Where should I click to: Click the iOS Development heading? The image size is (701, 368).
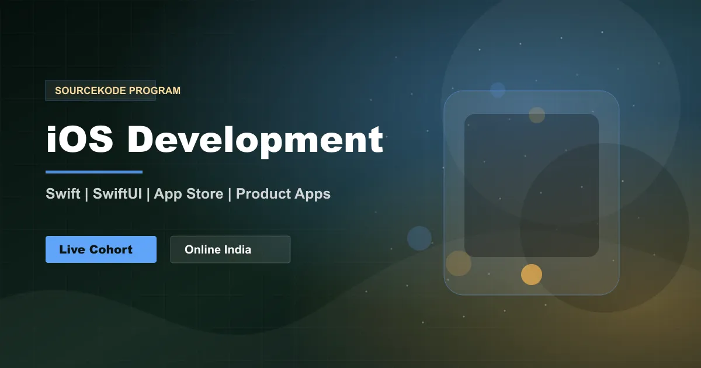[x=214, y=141]
